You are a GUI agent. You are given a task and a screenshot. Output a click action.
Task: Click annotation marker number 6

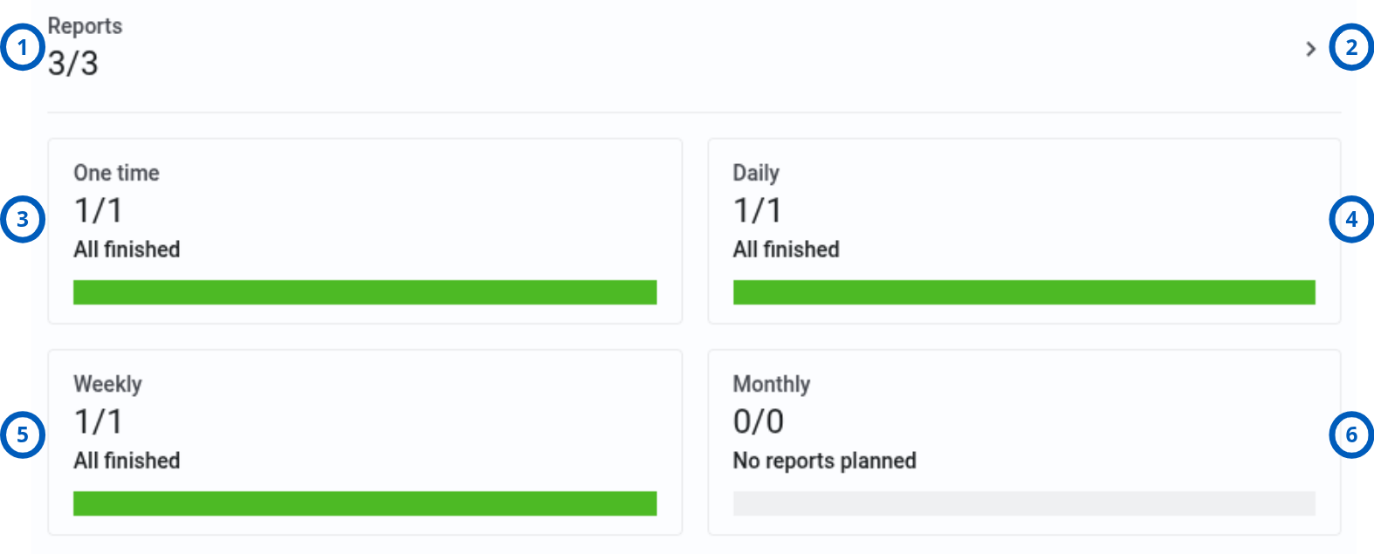(1351, 434)
